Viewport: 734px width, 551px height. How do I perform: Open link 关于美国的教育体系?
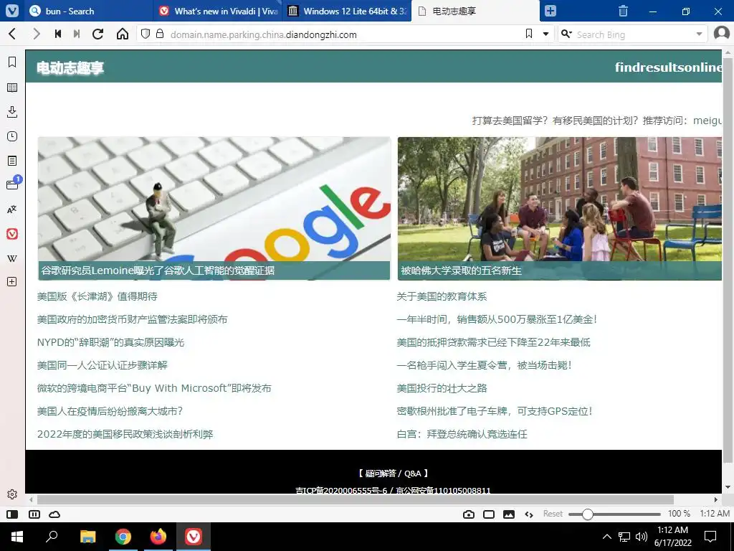(x=442, y=296)
